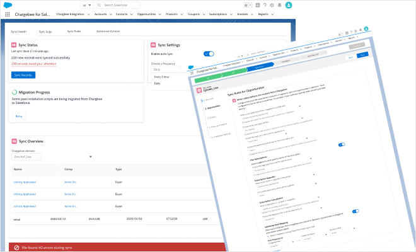
Task: Click the Salesforce cloud logo in tilted window
Action: pyautogui.click(x=191, y=67)
